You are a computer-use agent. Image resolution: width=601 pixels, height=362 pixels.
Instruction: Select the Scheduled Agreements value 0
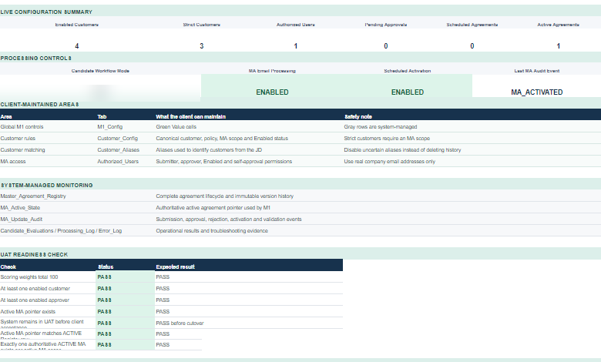tap(472, 46)
